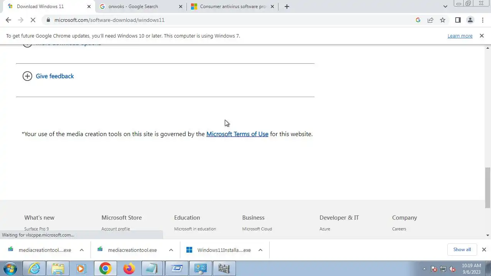
Task: Open Microsoft in education footer link
Action: click(x=195, y=229)
